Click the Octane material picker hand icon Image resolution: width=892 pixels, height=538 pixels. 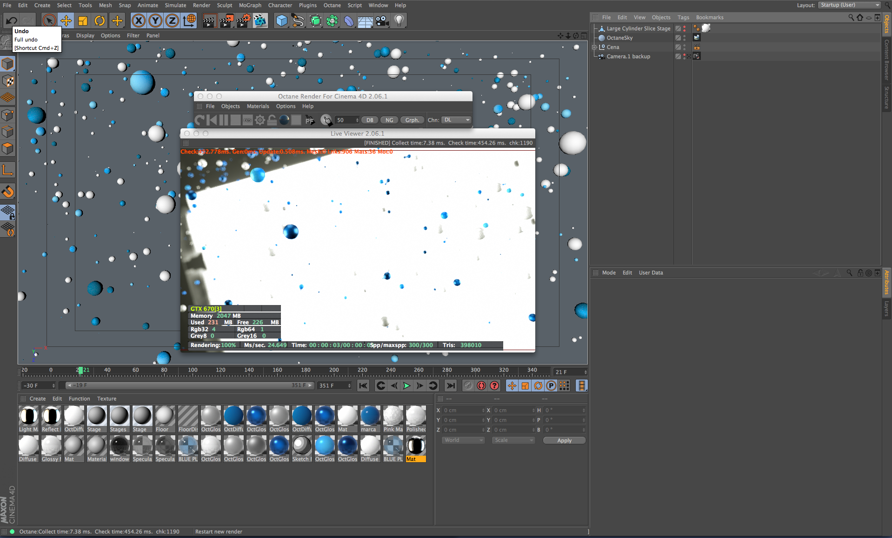[x=326, y=120]
